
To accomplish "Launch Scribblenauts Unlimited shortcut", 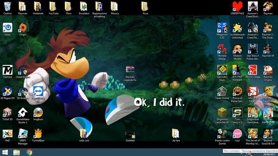I will [x=238, y=28].
